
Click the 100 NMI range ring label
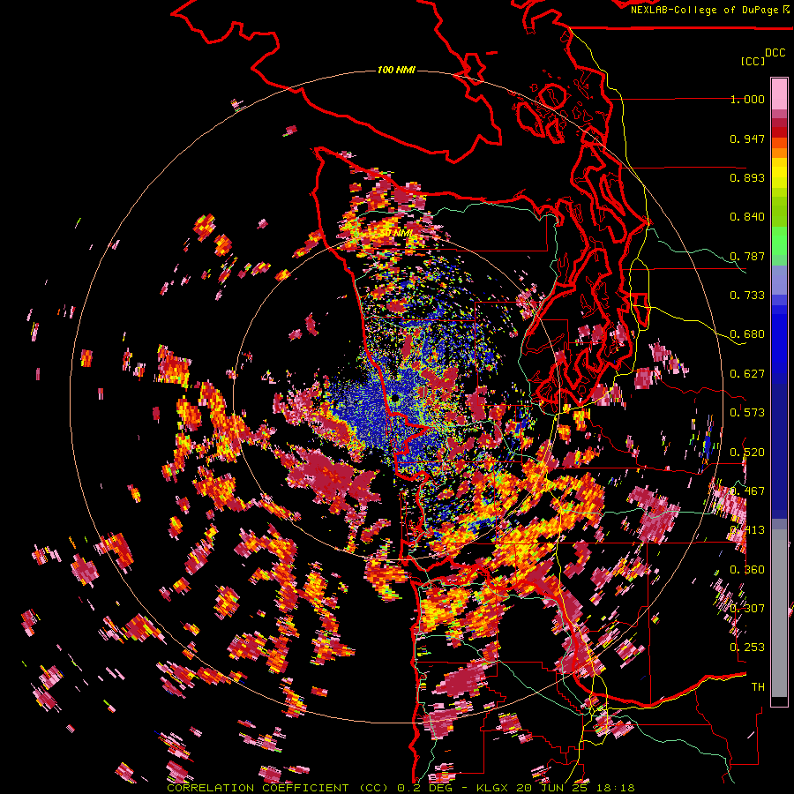click(x=396, y=70)
